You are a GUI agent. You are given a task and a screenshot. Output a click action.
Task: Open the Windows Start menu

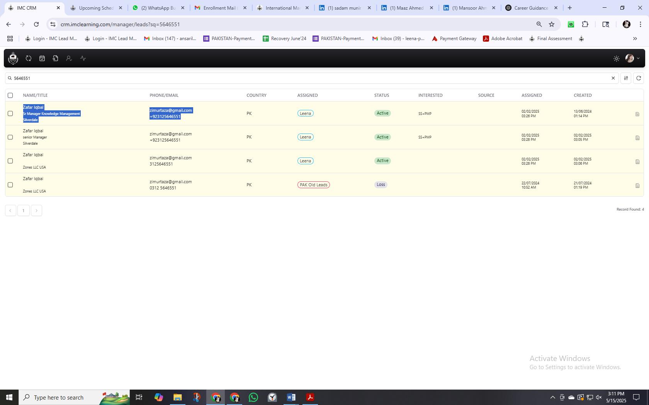click(9, 397)
